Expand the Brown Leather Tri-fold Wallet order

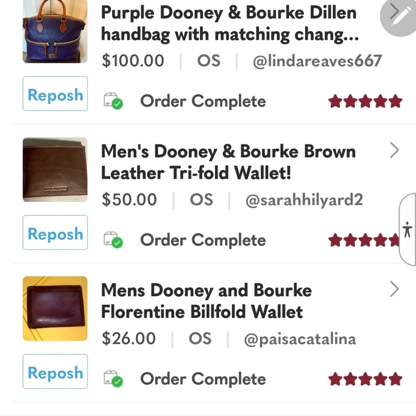coord(394,151)
